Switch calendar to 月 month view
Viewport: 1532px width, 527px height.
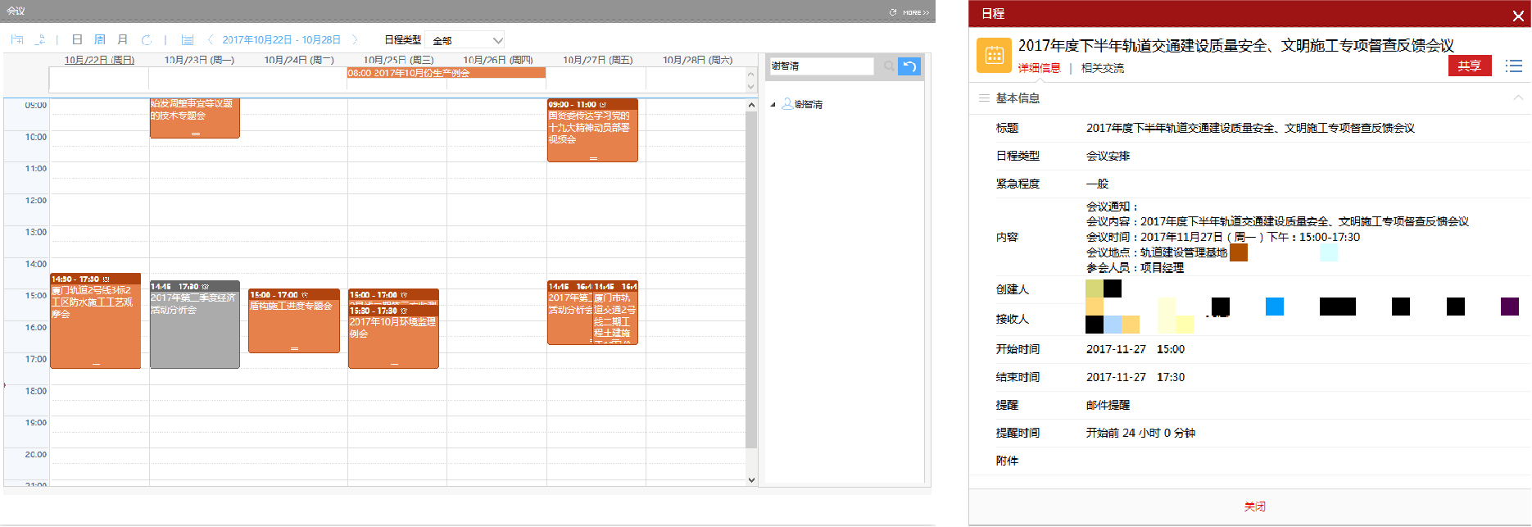click(123, 40)
